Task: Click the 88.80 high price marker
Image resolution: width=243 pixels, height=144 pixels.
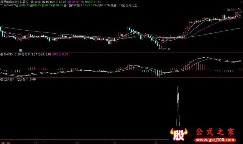Action: (x=230, y=10)
